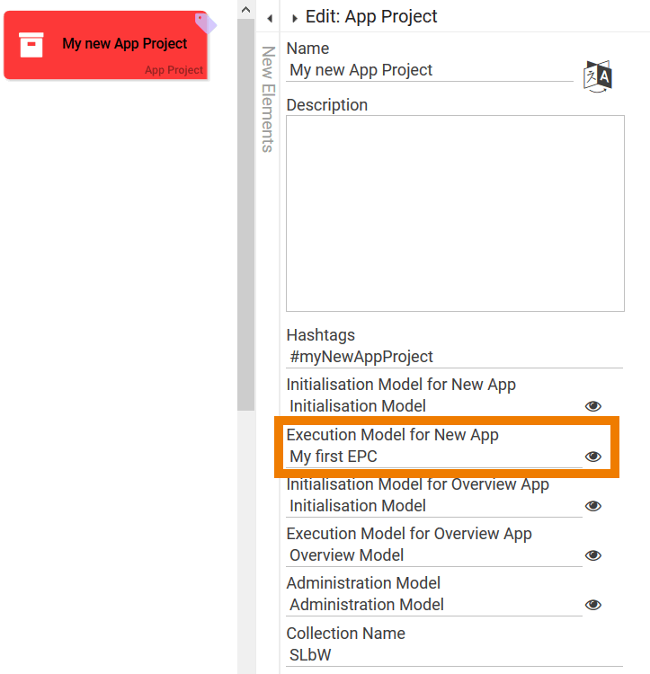Click the translate icon beside Name field
The height and width of the screenshot is (674, 650).
(598, 76)
